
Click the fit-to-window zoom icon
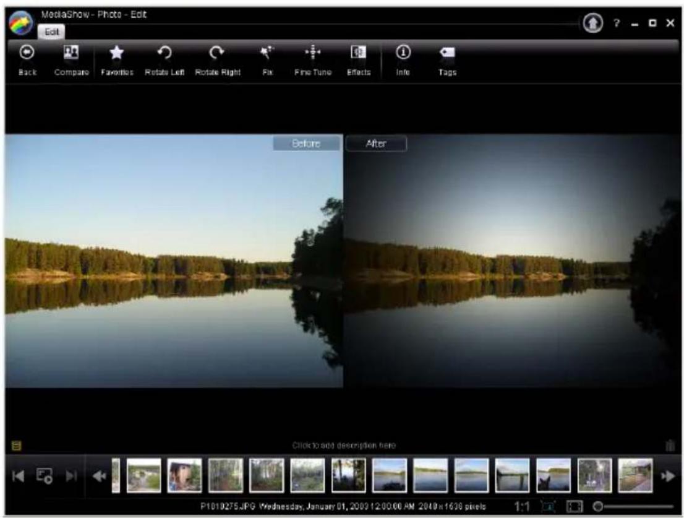(x=548, y=507)
